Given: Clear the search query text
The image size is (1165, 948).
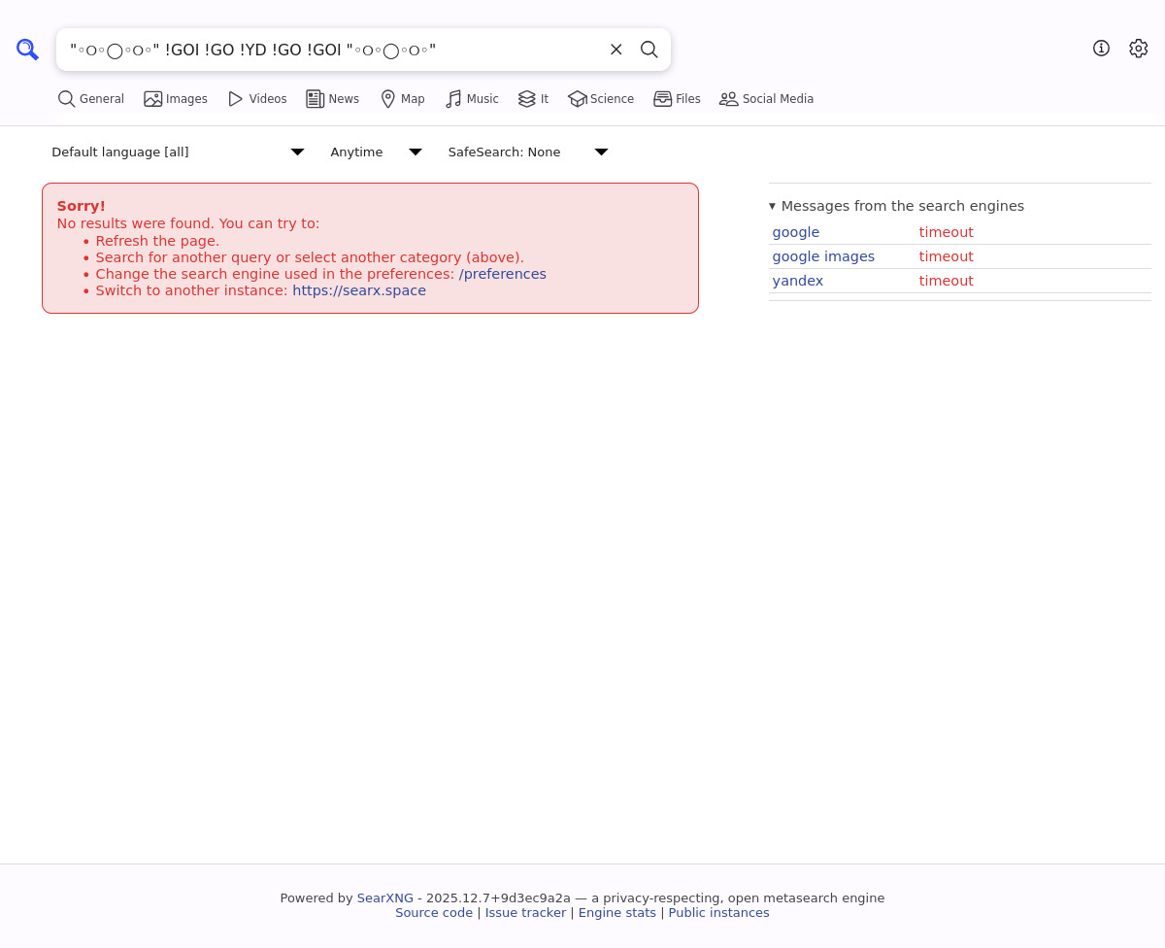Looking at the screenshot, I should 616,50.
